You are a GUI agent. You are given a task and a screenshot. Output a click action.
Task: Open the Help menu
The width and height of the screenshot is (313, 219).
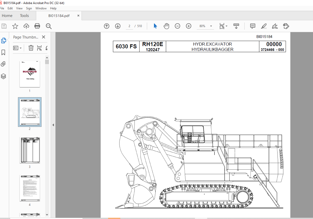(53, 8)
